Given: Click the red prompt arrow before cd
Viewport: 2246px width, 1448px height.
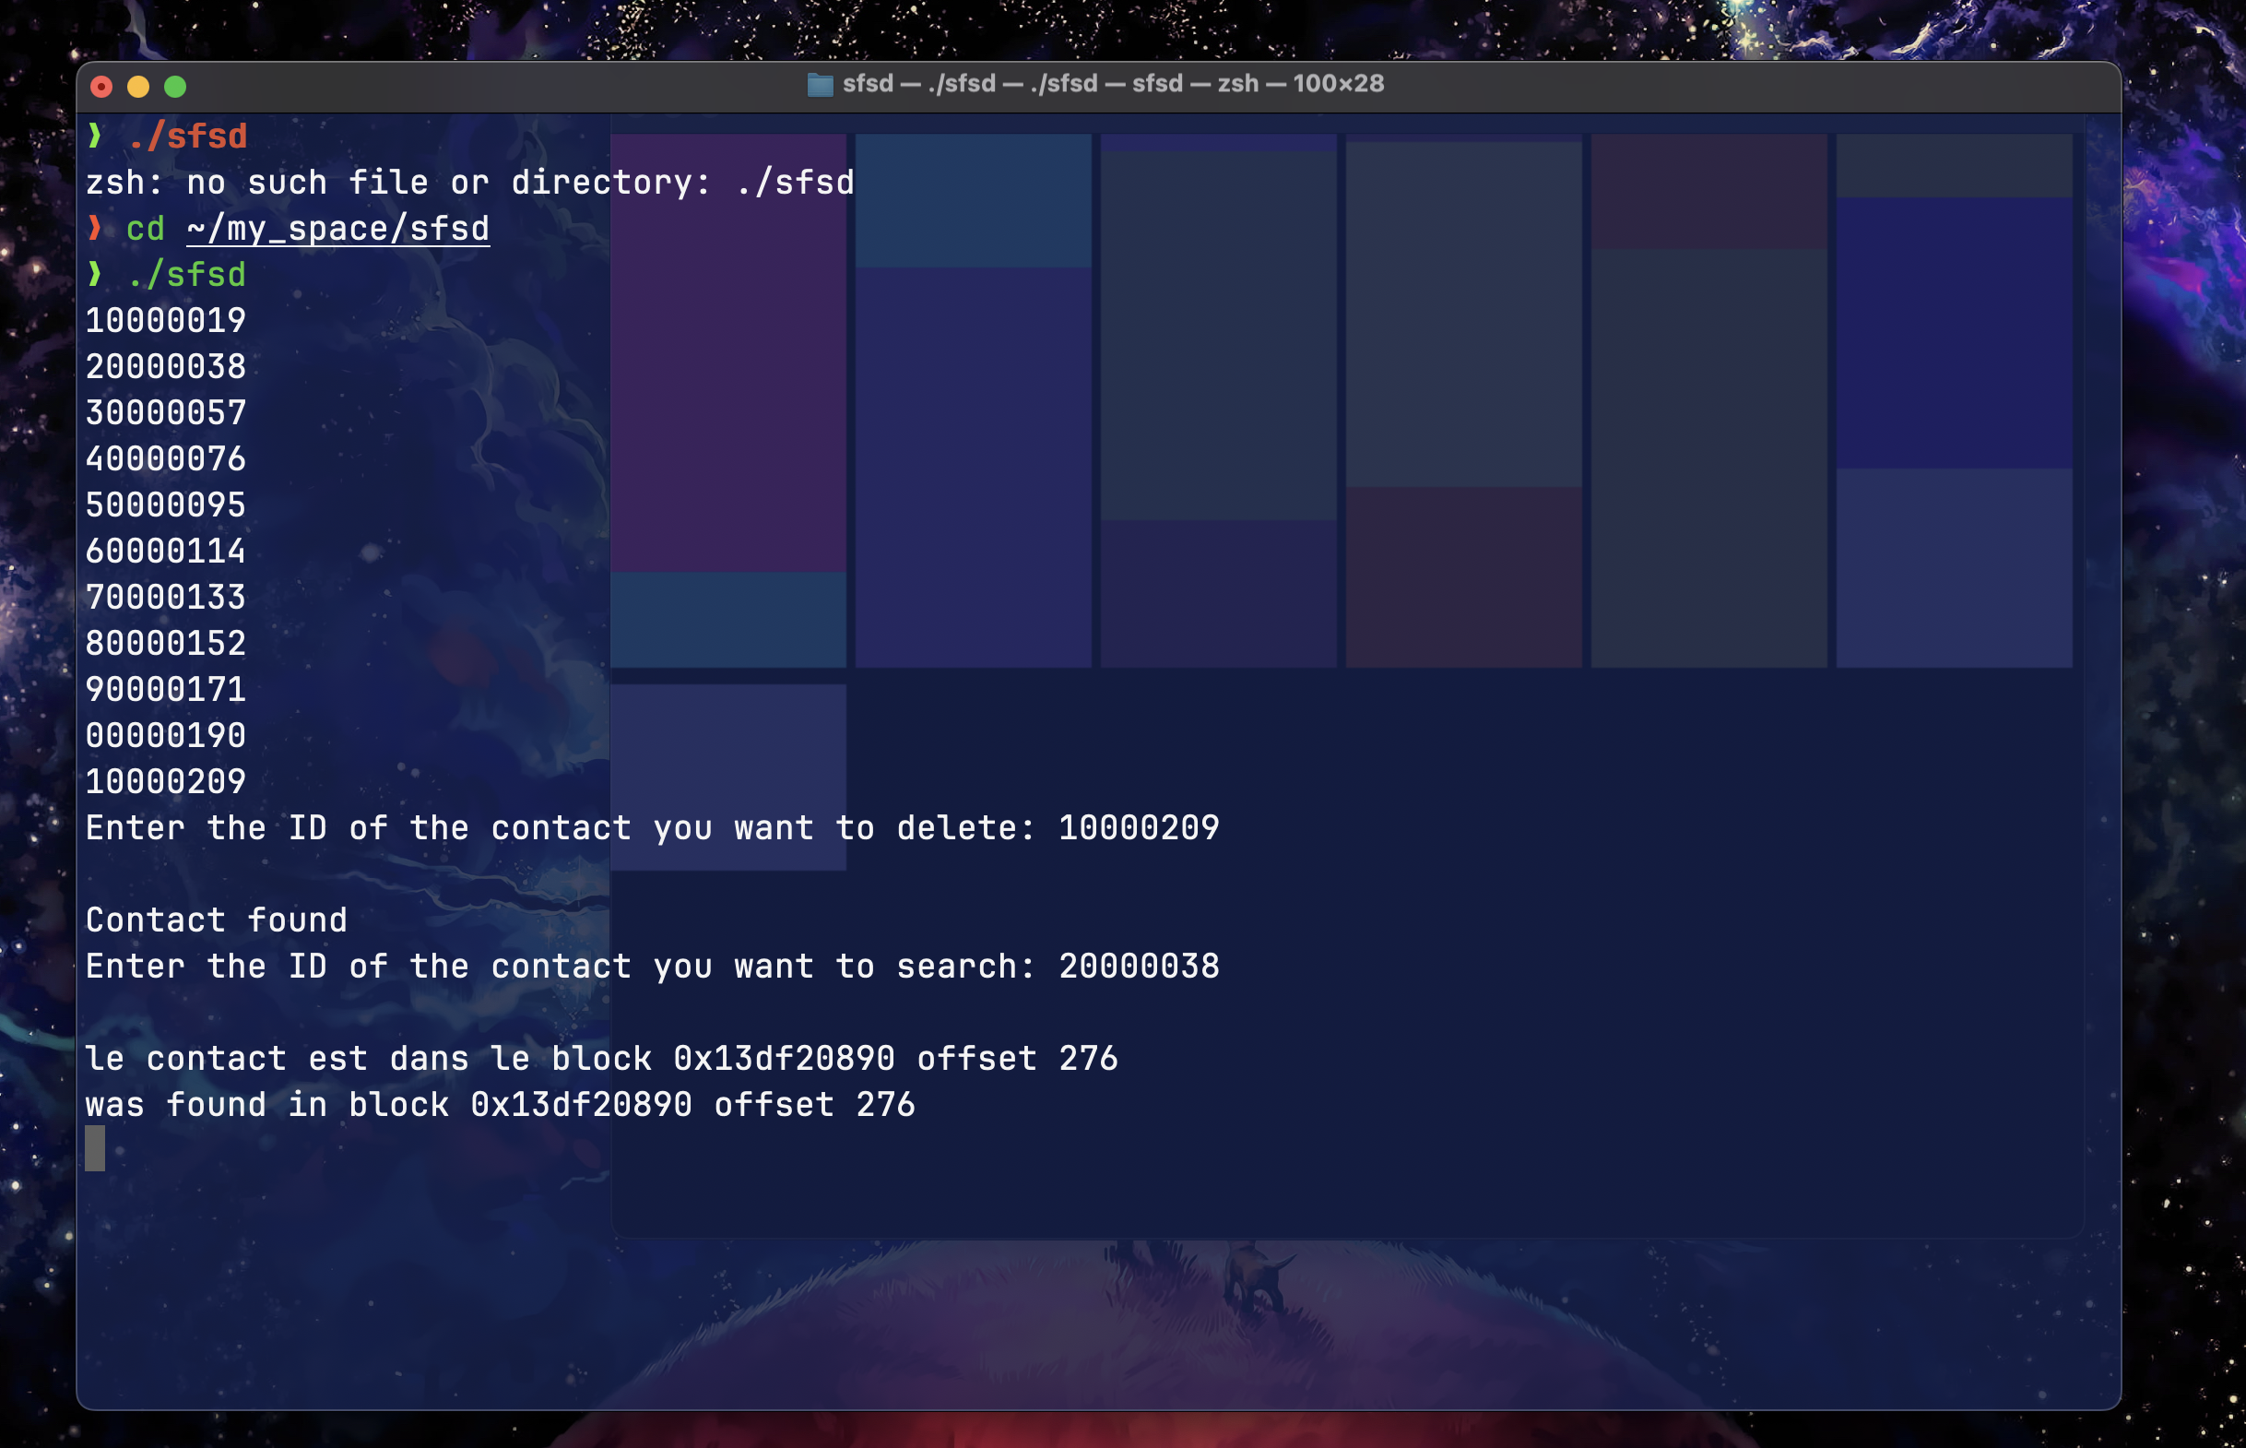Looking at the screenshot, I should pos(94,228).
